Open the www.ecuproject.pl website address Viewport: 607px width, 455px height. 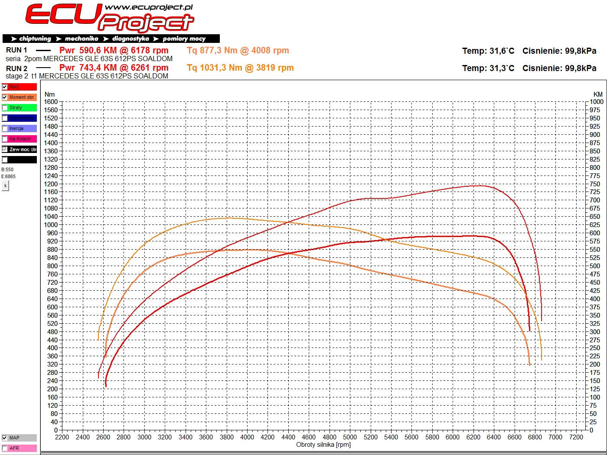point(149,7)
